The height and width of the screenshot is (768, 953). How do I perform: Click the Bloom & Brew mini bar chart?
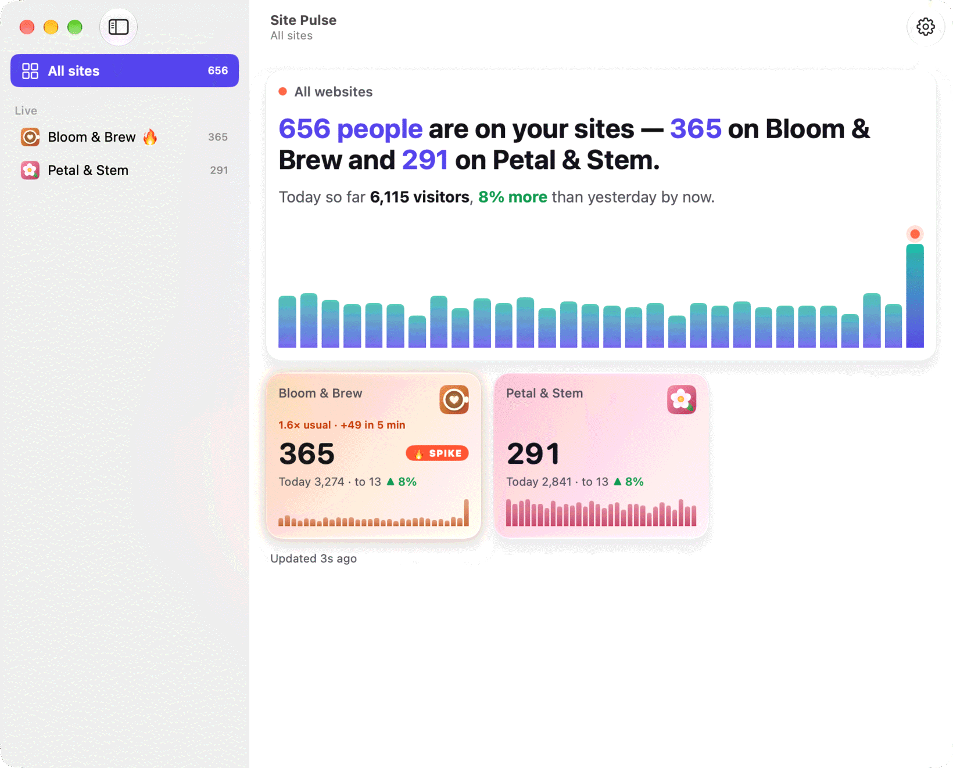[374, 513]
